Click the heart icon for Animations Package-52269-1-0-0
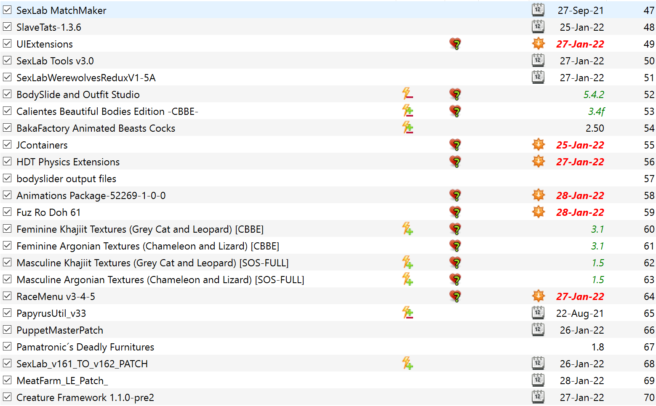This screenshot has width=656, height=406. click(x=455, y=195)
